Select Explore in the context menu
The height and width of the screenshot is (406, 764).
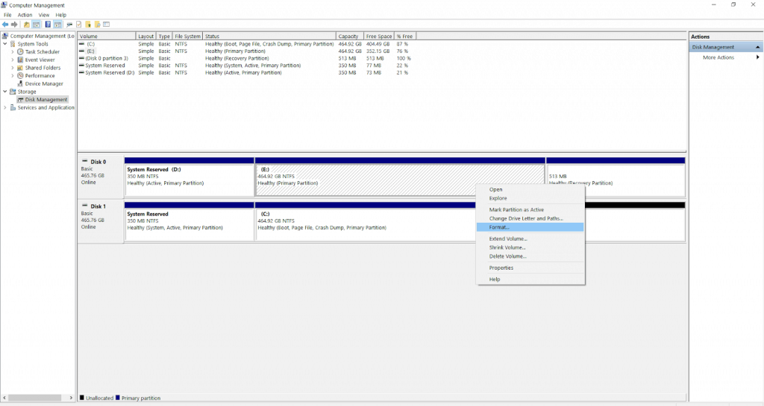pyautogui.click(x=530, y=198)
